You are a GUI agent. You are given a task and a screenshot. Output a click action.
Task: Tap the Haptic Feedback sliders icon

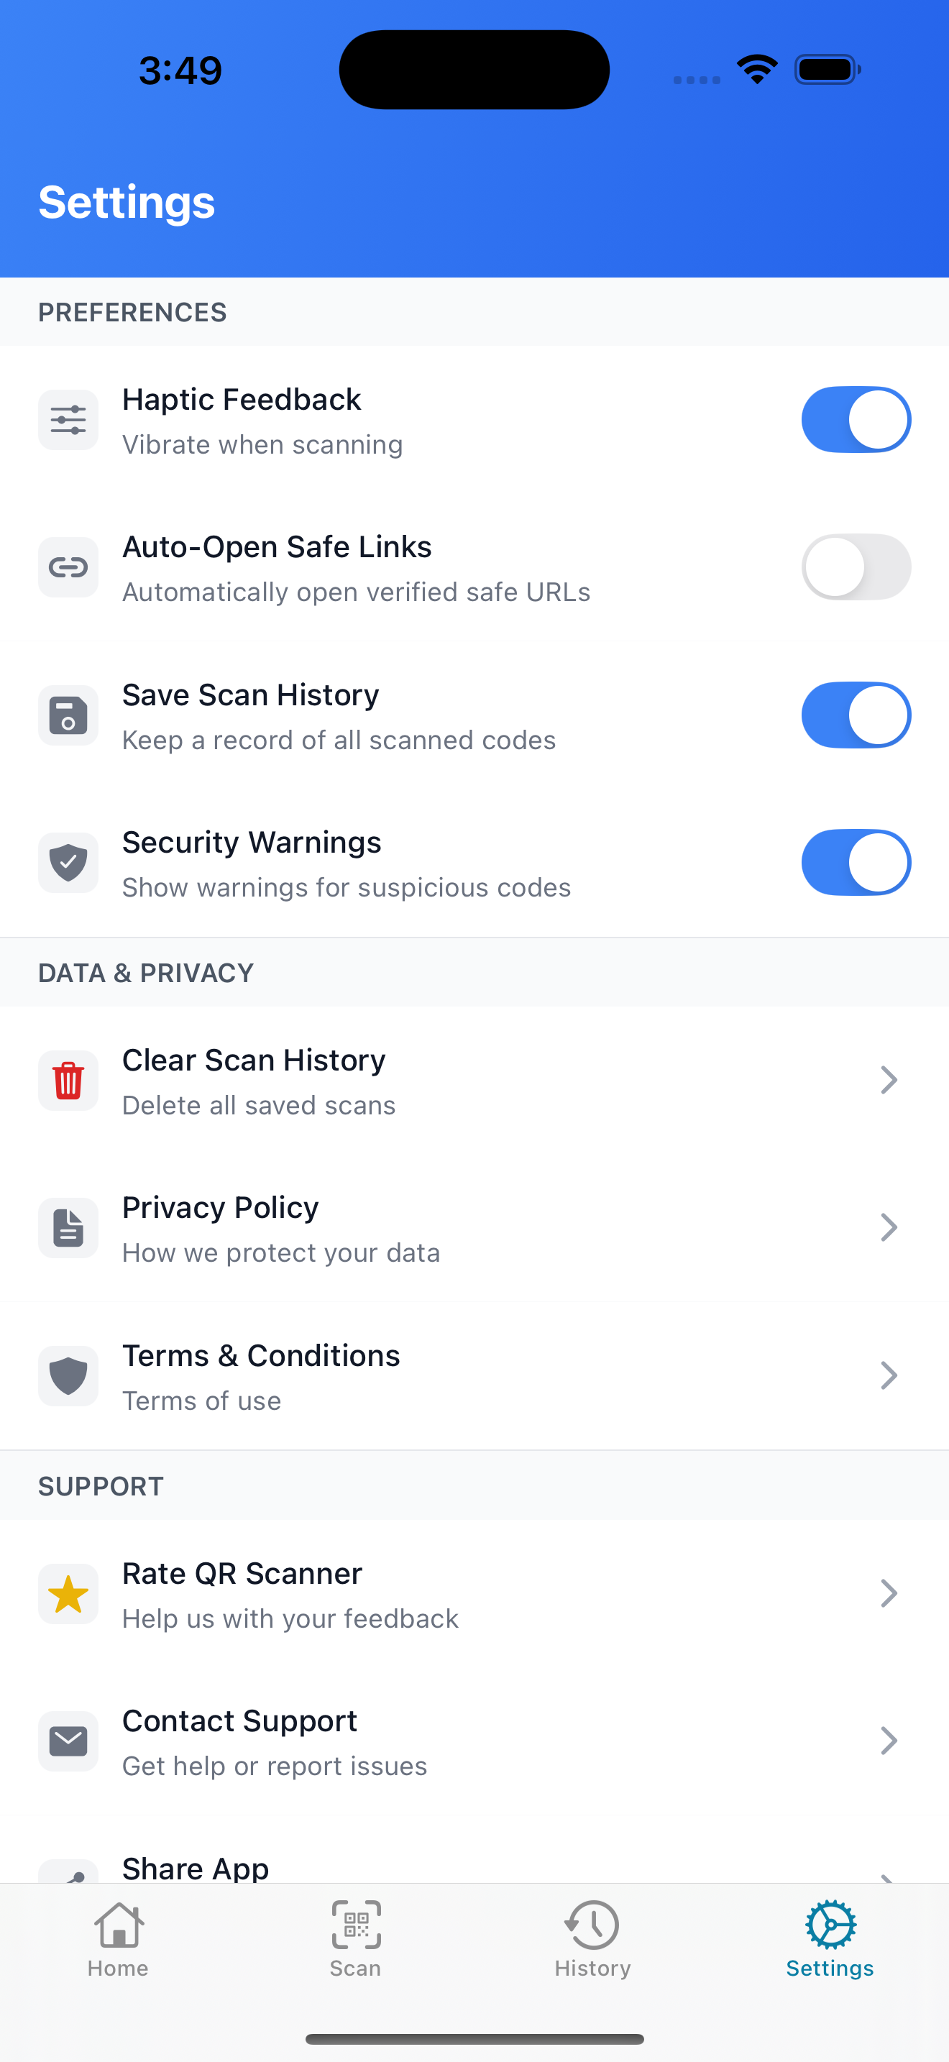pyautogui.click(x=68, y=421)
